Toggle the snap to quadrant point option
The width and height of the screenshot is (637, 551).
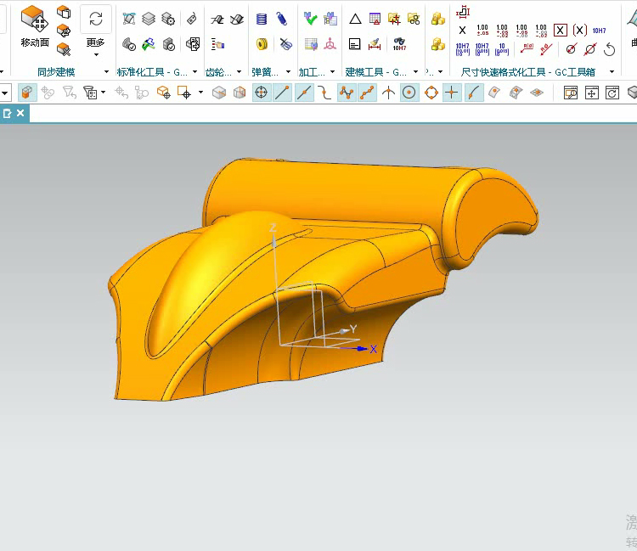[x=431, y=93]
